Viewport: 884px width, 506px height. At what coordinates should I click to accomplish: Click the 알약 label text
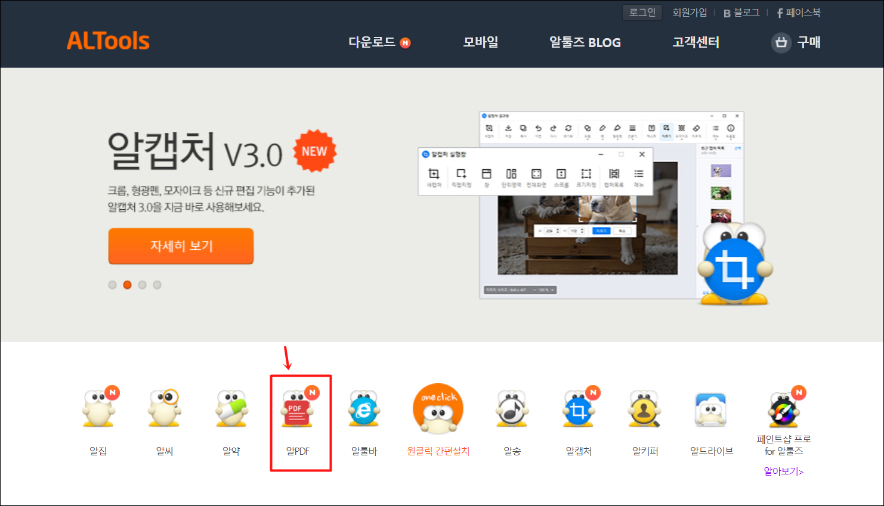tap(231, 451)
